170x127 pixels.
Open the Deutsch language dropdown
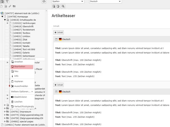pyautogui.click(x=105, y=1)
